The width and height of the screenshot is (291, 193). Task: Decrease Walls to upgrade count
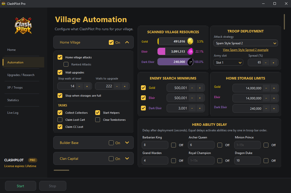pyautogui.click(x=117, y=86)
